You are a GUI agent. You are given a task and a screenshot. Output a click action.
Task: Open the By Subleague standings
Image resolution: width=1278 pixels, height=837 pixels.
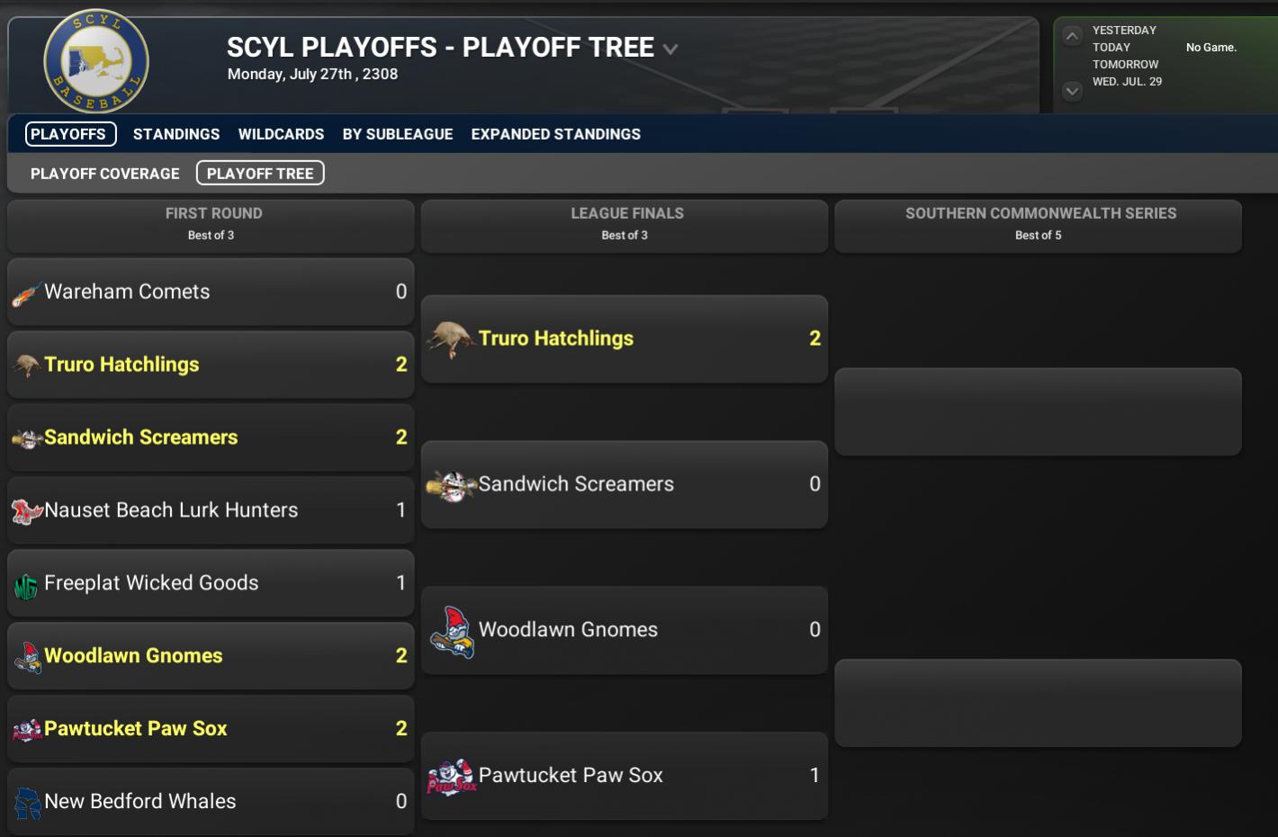398,134
